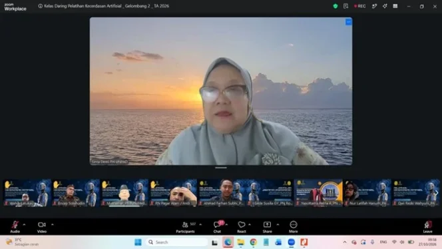Open the weather widget showing Sebagian cerah
442x249 pixels.
tap(23, 242)
